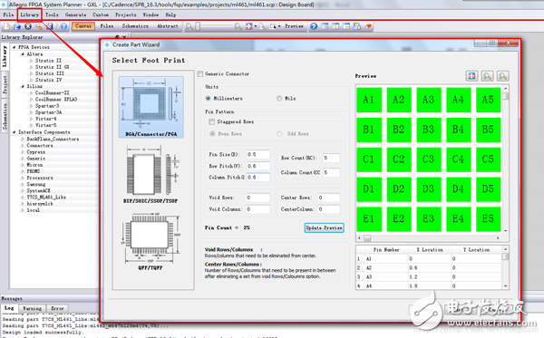Open the Tools menu
Image resolution: width=544 pixels, height=338 pixels.
(x=52, y=14)
